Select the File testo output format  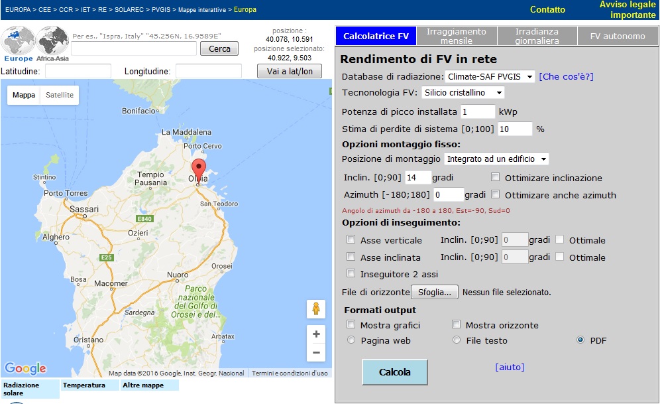click(457, 340)
